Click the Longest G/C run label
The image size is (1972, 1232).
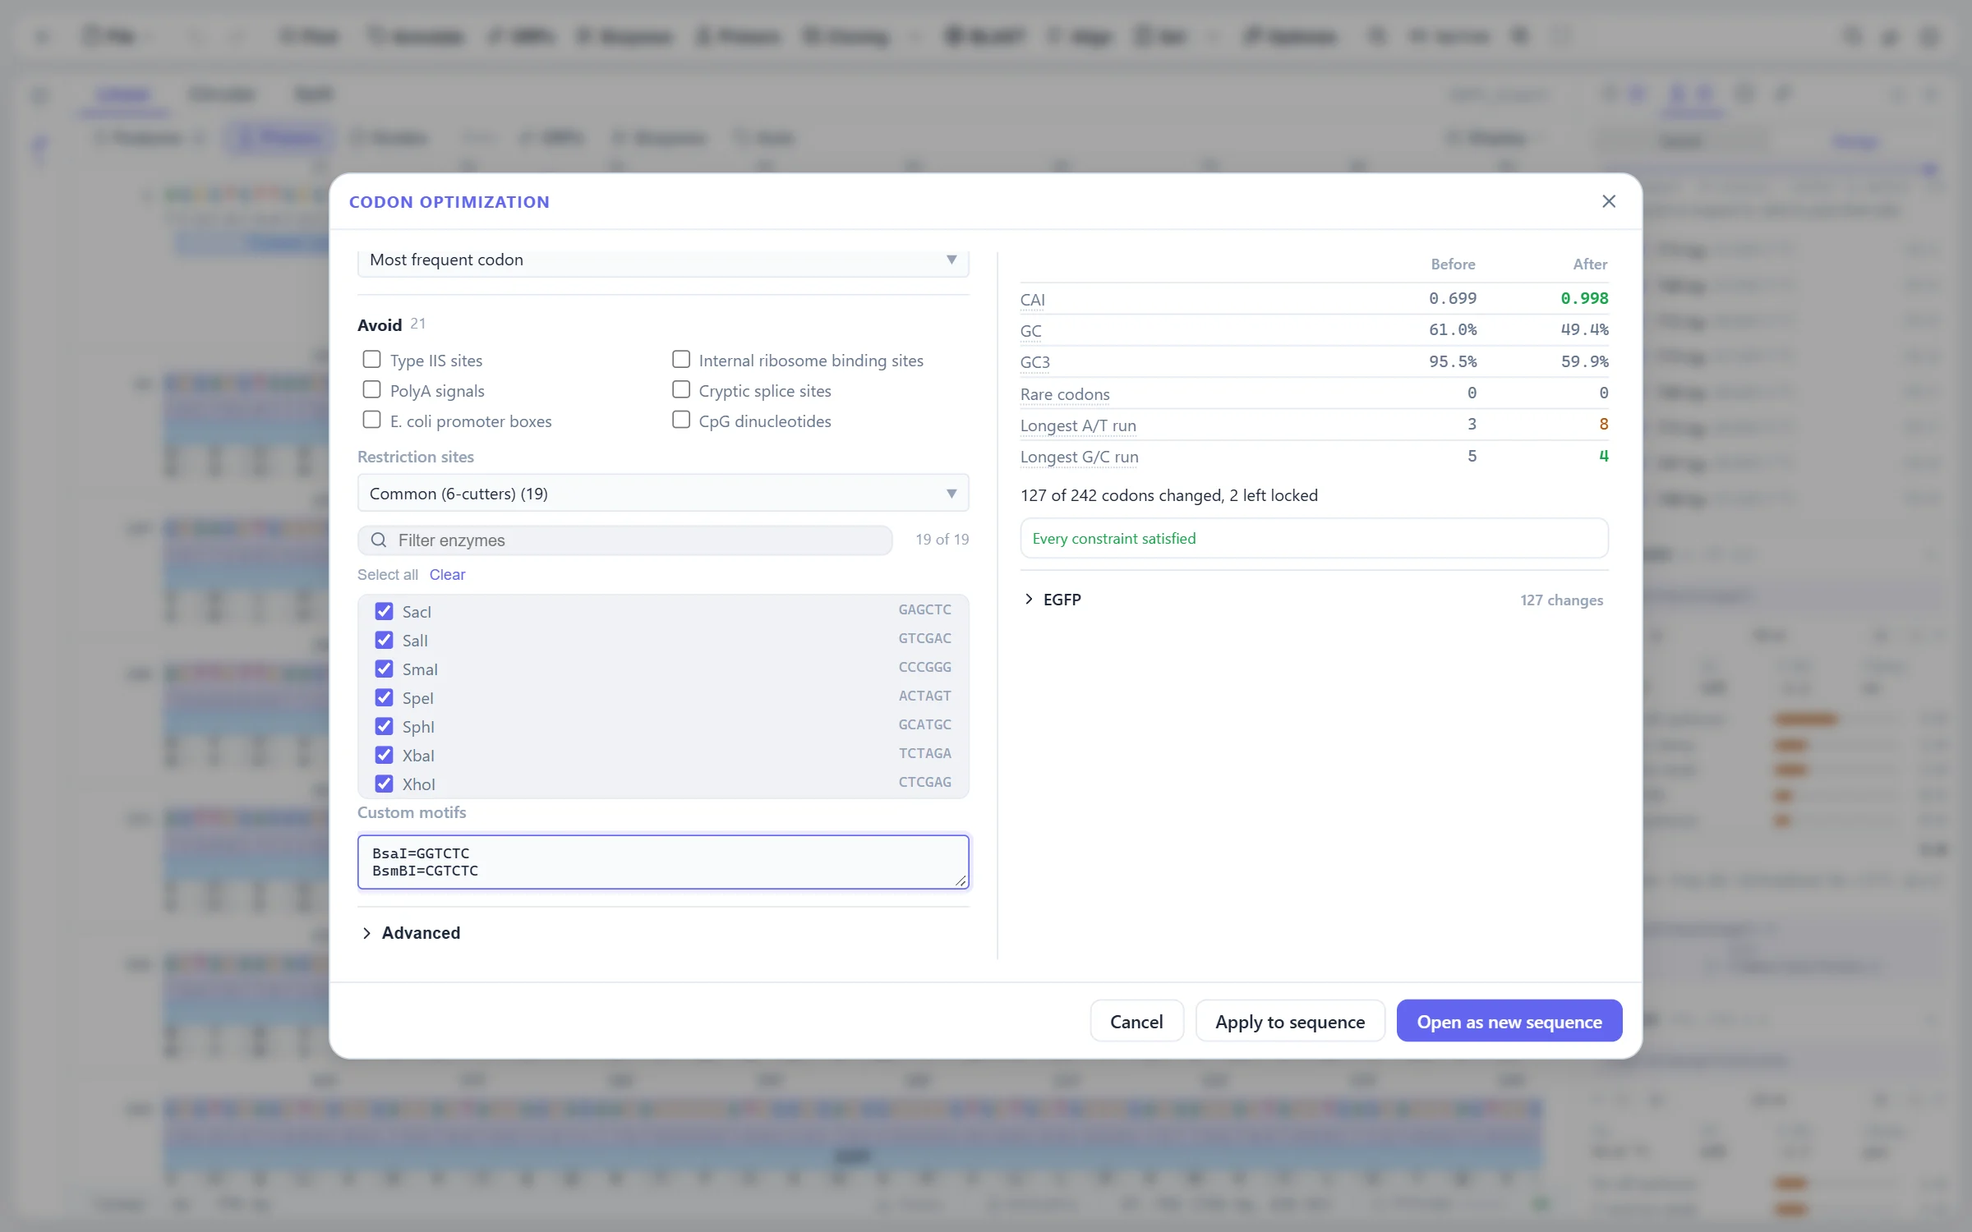(1079, 456)
